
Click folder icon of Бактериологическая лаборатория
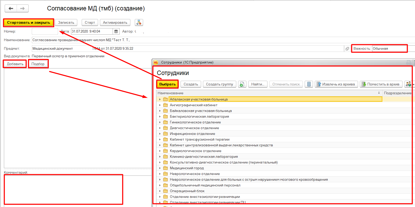click(x=165, y=116)
